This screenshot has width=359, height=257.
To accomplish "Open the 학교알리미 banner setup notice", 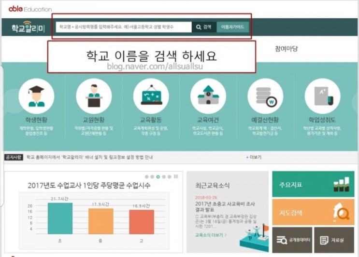I will [x=90, y=157].
